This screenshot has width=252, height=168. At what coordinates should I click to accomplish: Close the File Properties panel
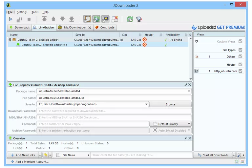(x=190, y=85)
